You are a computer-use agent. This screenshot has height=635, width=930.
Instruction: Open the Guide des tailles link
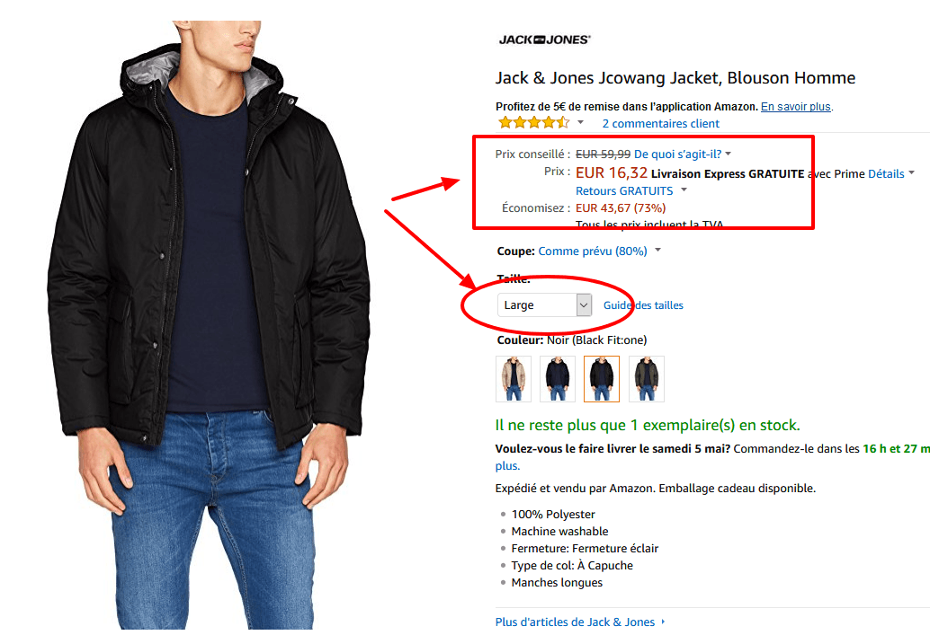tap(643, 304)
